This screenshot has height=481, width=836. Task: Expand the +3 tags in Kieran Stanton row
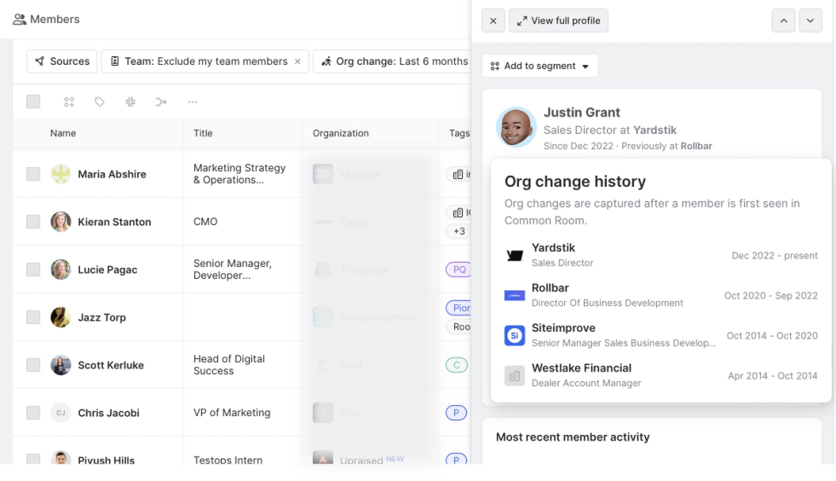click(x=458, y=231)
